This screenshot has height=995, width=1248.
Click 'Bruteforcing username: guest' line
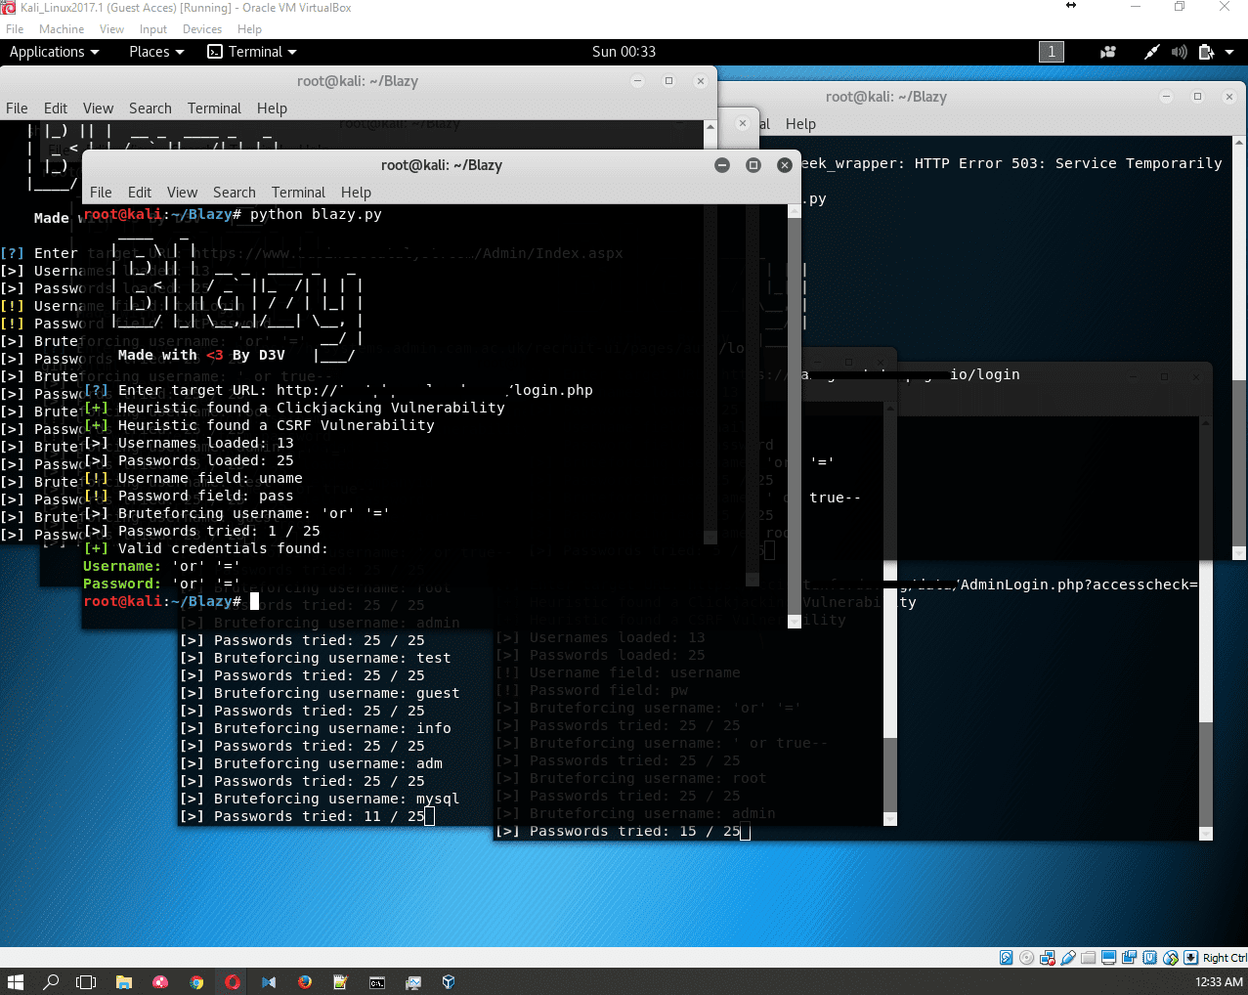click(x=320, y=693)
